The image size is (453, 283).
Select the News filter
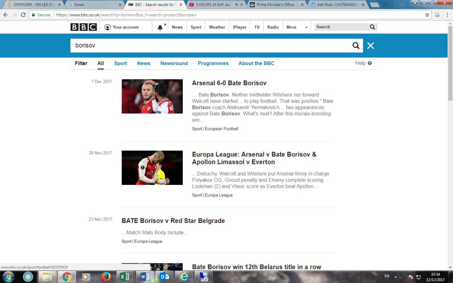click(x=144, y=63)
